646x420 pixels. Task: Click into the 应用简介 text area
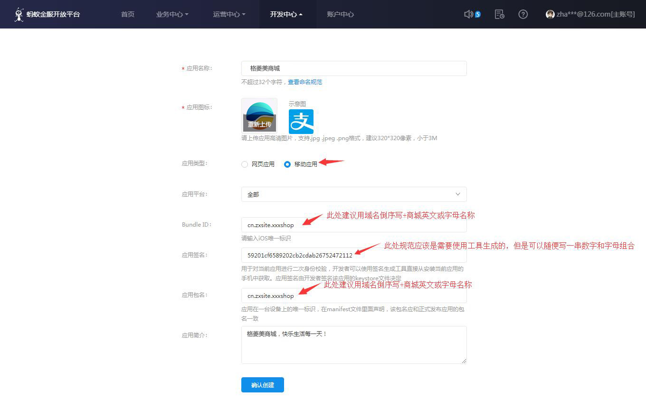coord(354,345)
